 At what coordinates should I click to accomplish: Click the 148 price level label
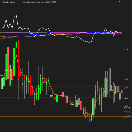126,118
